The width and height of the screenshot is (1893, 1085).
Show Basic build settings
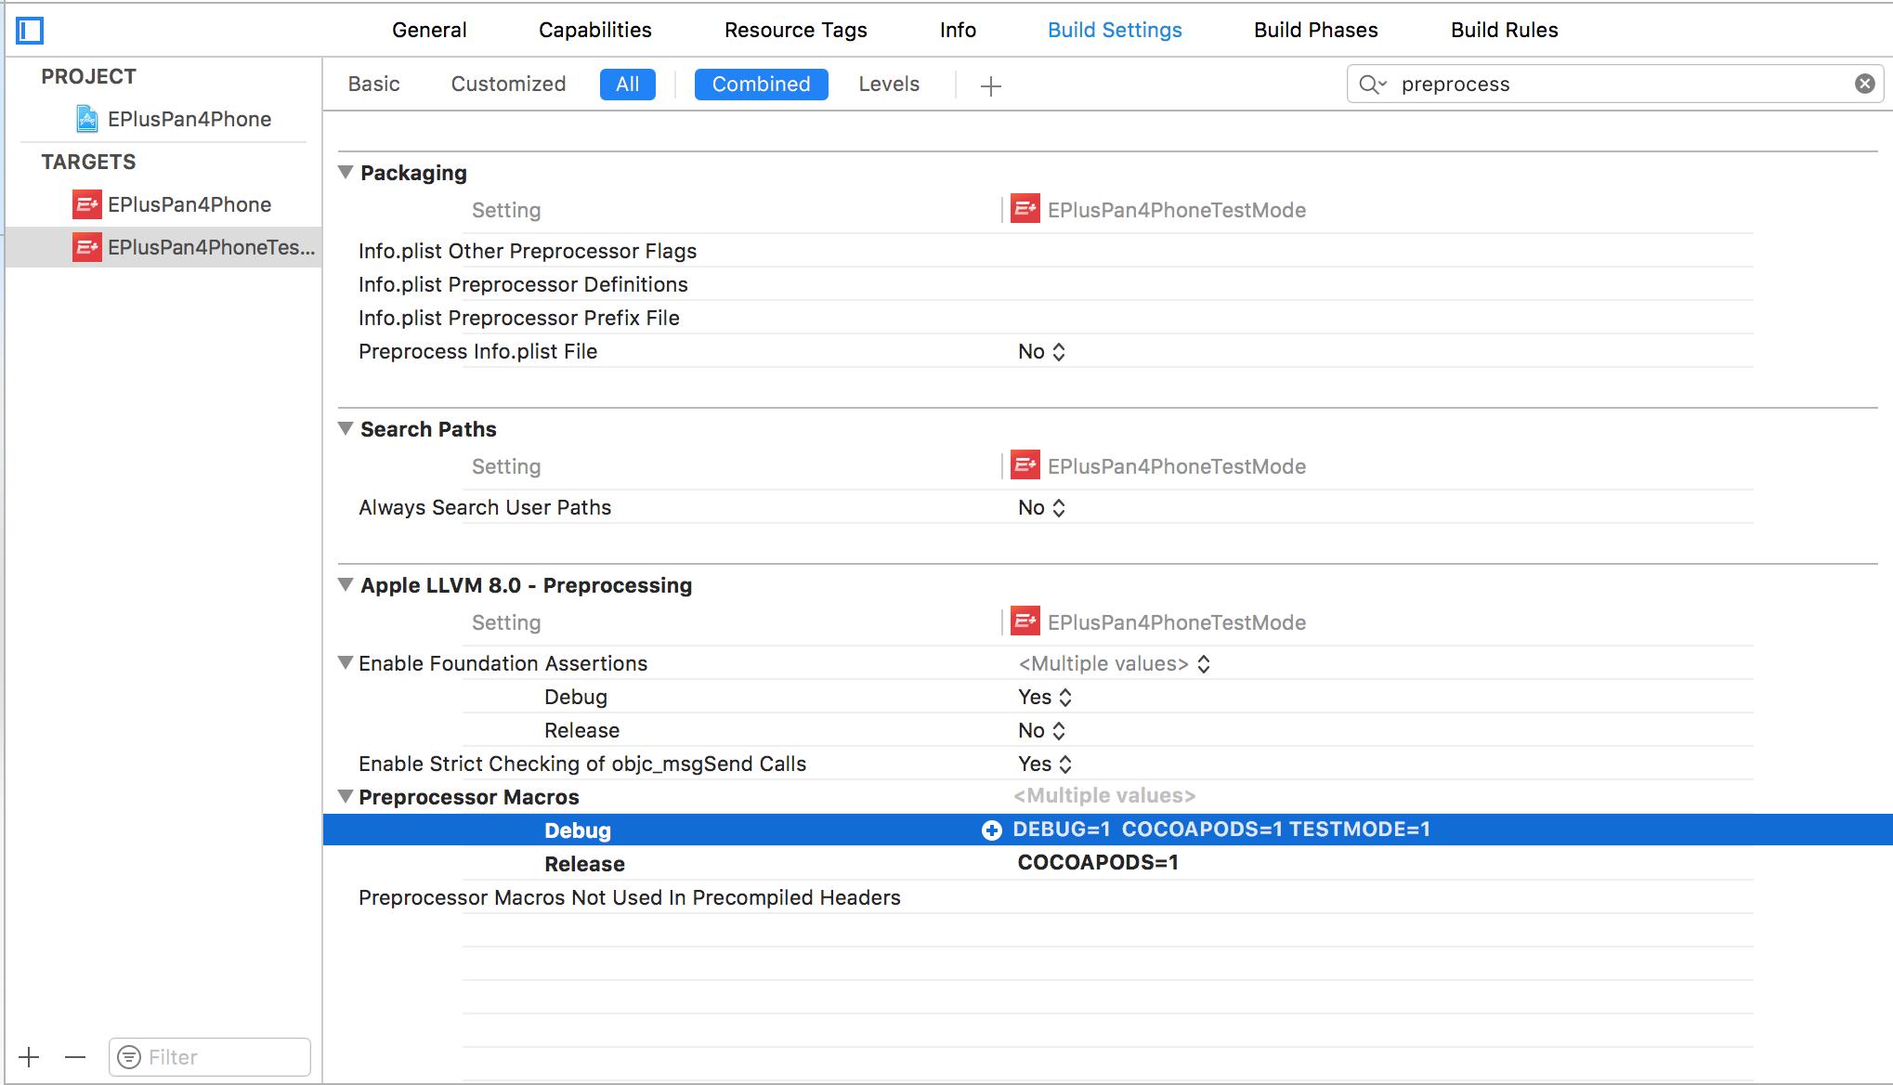(x=373, y=85)
